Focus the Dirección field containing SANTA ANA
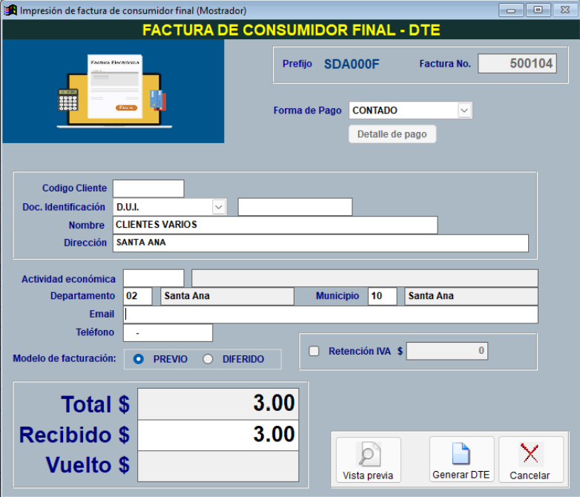The image size is (580, 497). click(x=320, y=243)
